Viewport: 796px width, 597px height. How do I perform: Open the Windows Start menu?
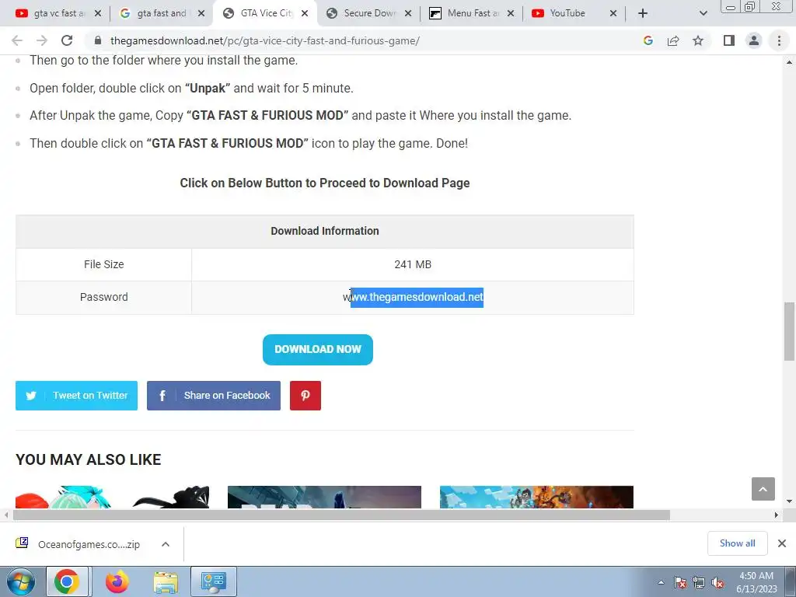click(20, 581)
